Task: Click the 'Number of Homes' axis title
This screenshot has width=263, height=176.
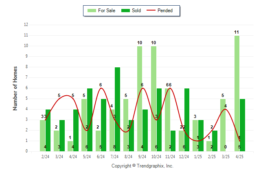Action: click(x=15, y=88)
